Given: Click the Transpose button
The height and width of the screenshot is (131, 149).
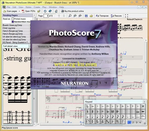Looking at the screenshot, I should (x=102, y=16).
